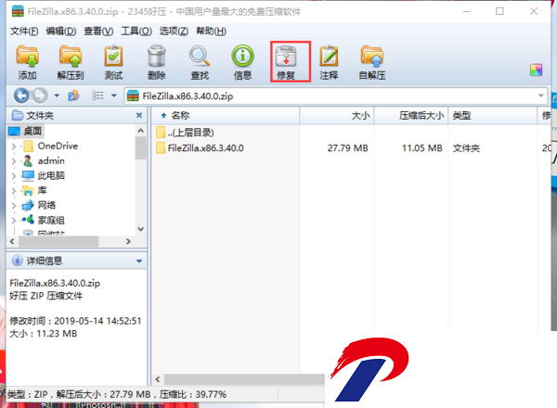Click the file list scroll left arrow
This screenshot has width=557, height=408.
158,379
